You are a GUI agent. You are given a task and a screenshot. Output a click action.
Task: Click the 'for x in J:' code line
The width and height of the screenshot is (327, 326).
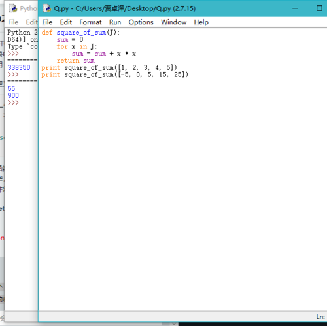coord(77,46)
